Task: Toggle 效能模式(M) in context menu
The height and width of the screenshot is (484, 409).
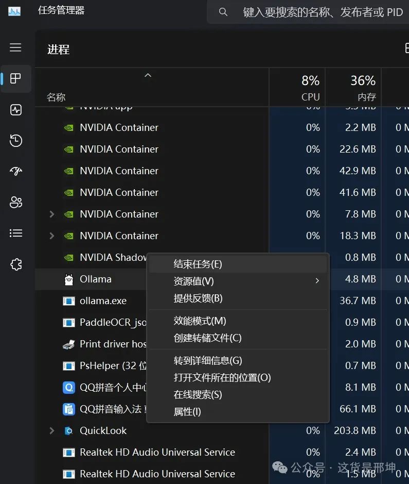Action: 238,321
